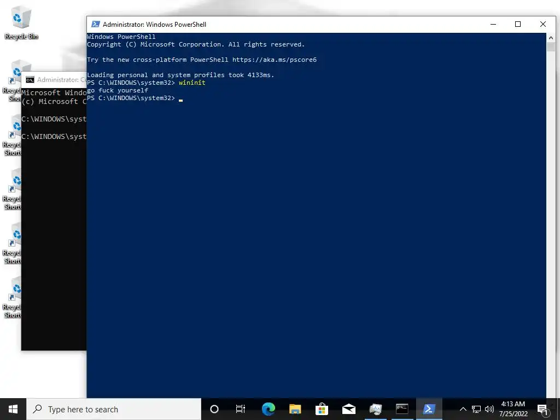Open the Mail app from the taskbar
This screenshot has width=560, height=420.
click(x=348, y=409)
